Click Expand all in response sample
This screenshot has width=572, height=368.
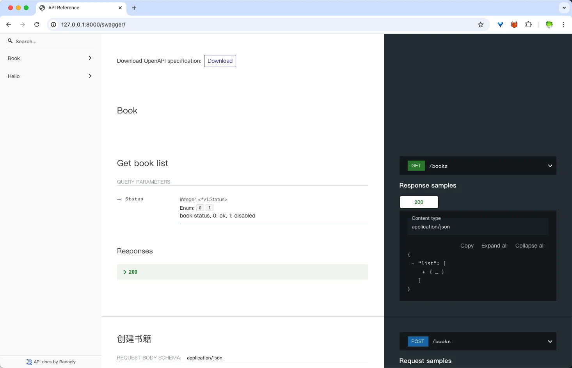[494, 246]
